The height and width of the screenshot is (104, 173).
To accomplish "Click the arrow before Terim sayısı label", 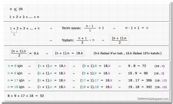I will (x=51, y=28).
